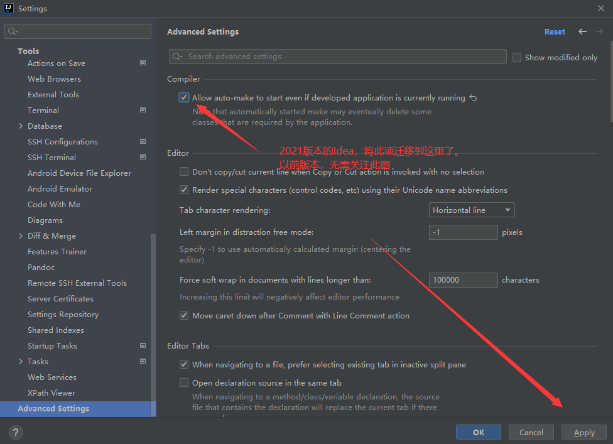The image size is (613, 444).
Task: Focus the Search advanced settings field
Action: click(x=338, y=57)
